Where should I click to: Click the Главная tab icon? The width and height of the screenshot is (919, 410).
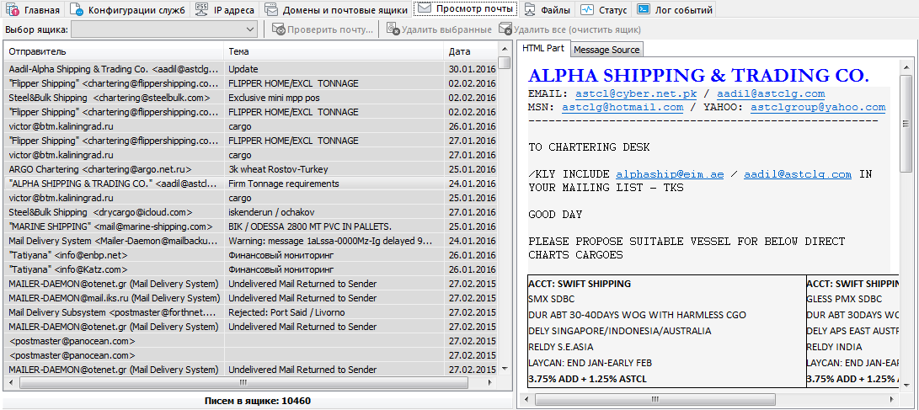13,9
